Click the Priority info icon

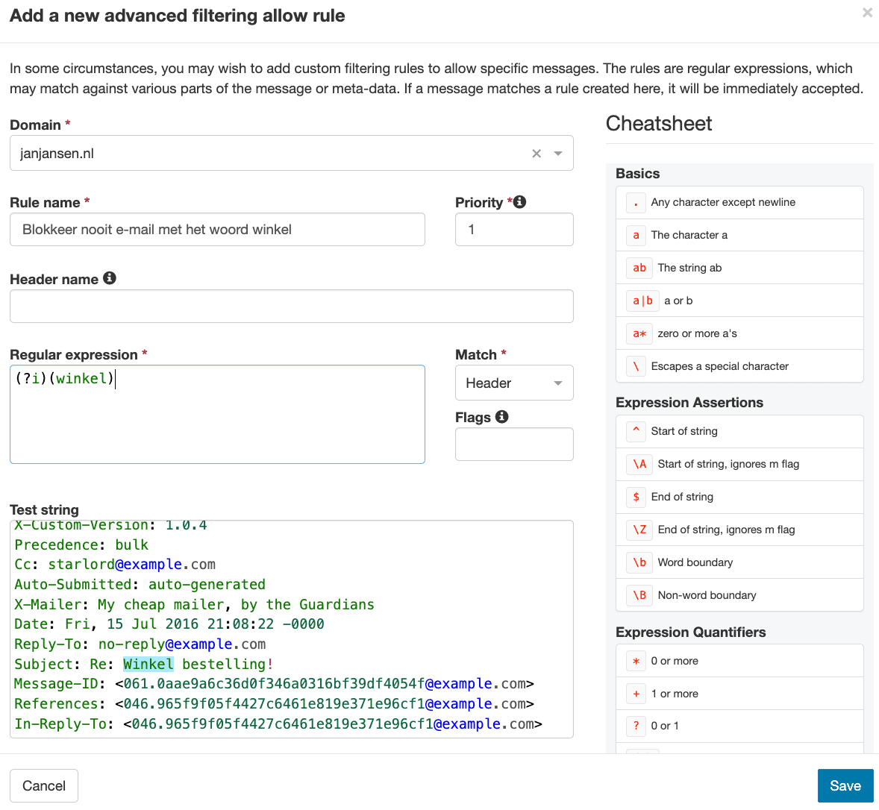click(x=520, y=202)
